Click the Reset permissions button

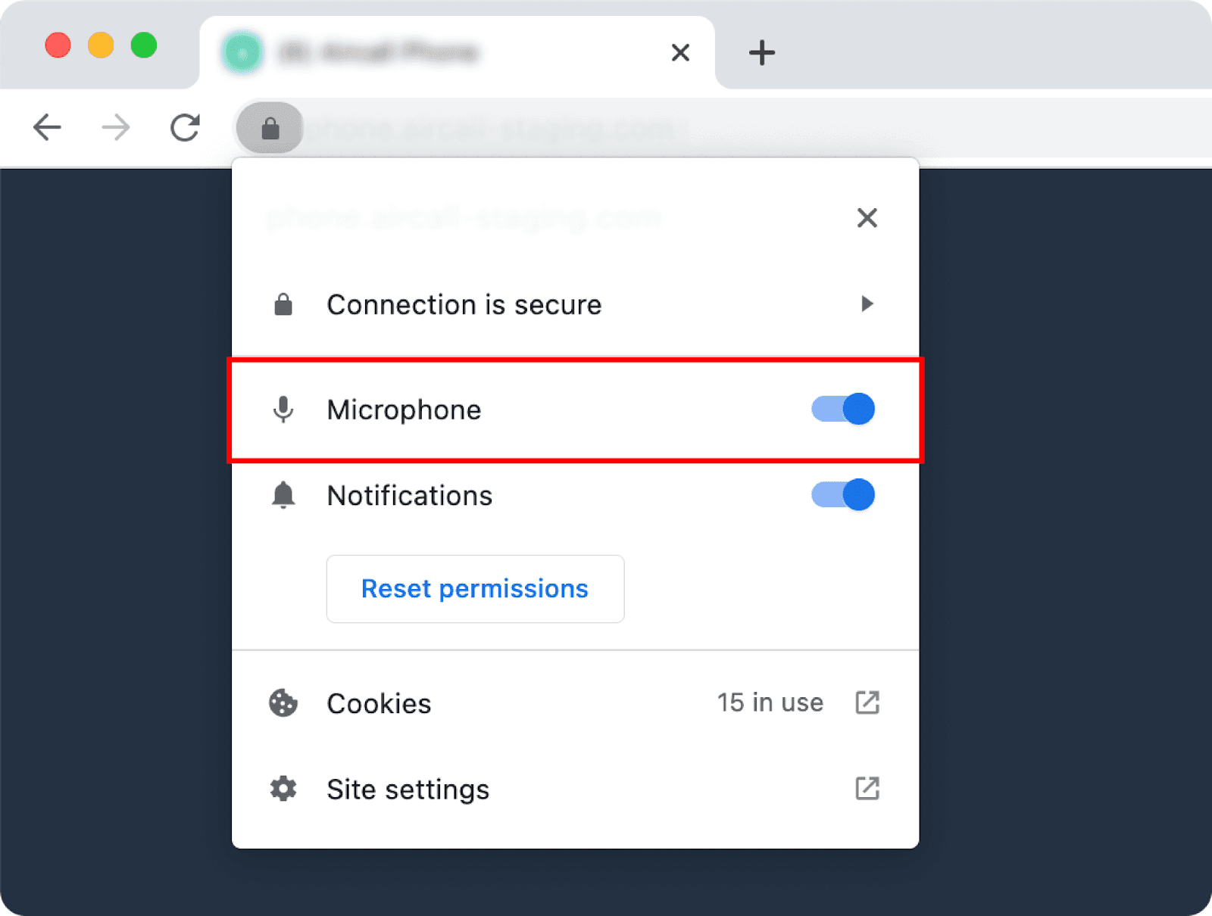click(474, 589)
